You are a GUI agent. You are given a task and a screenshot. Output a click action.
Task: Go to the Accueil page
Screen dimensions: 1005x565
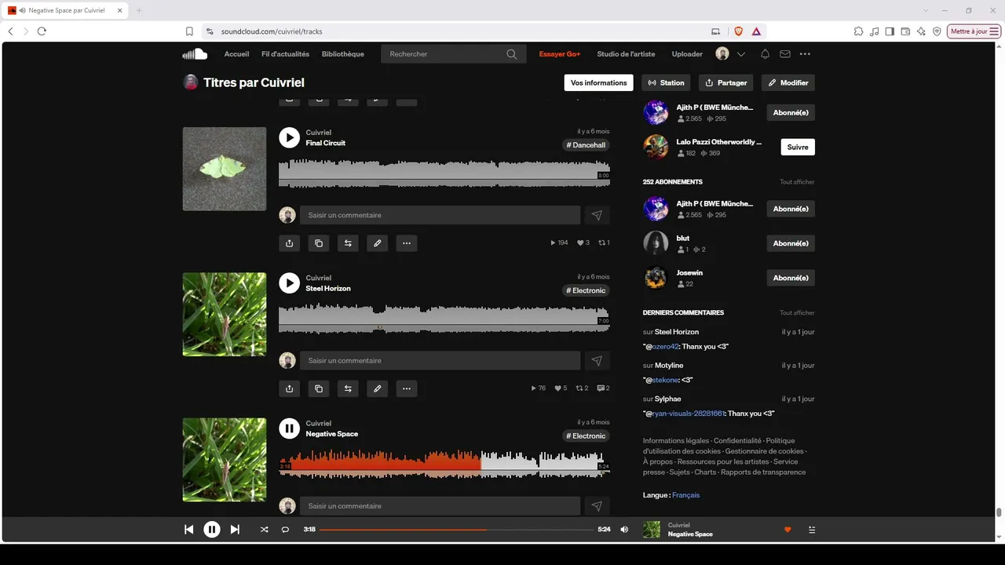(236, 54)
